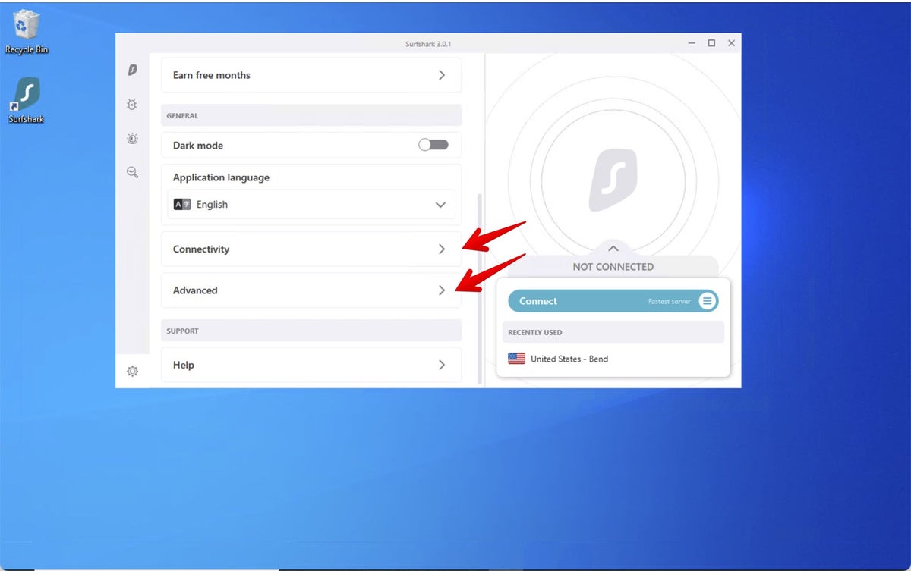The image size is (911, 571).
Task: Click the NOT CONNECTED status text
Action: (613, 267)
